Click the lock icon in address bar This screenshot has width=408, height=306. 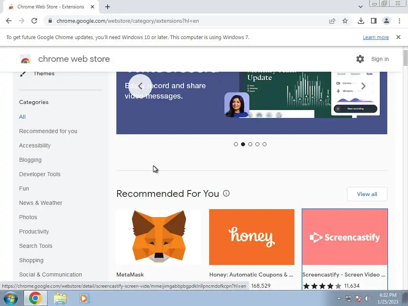coord(50,21)
